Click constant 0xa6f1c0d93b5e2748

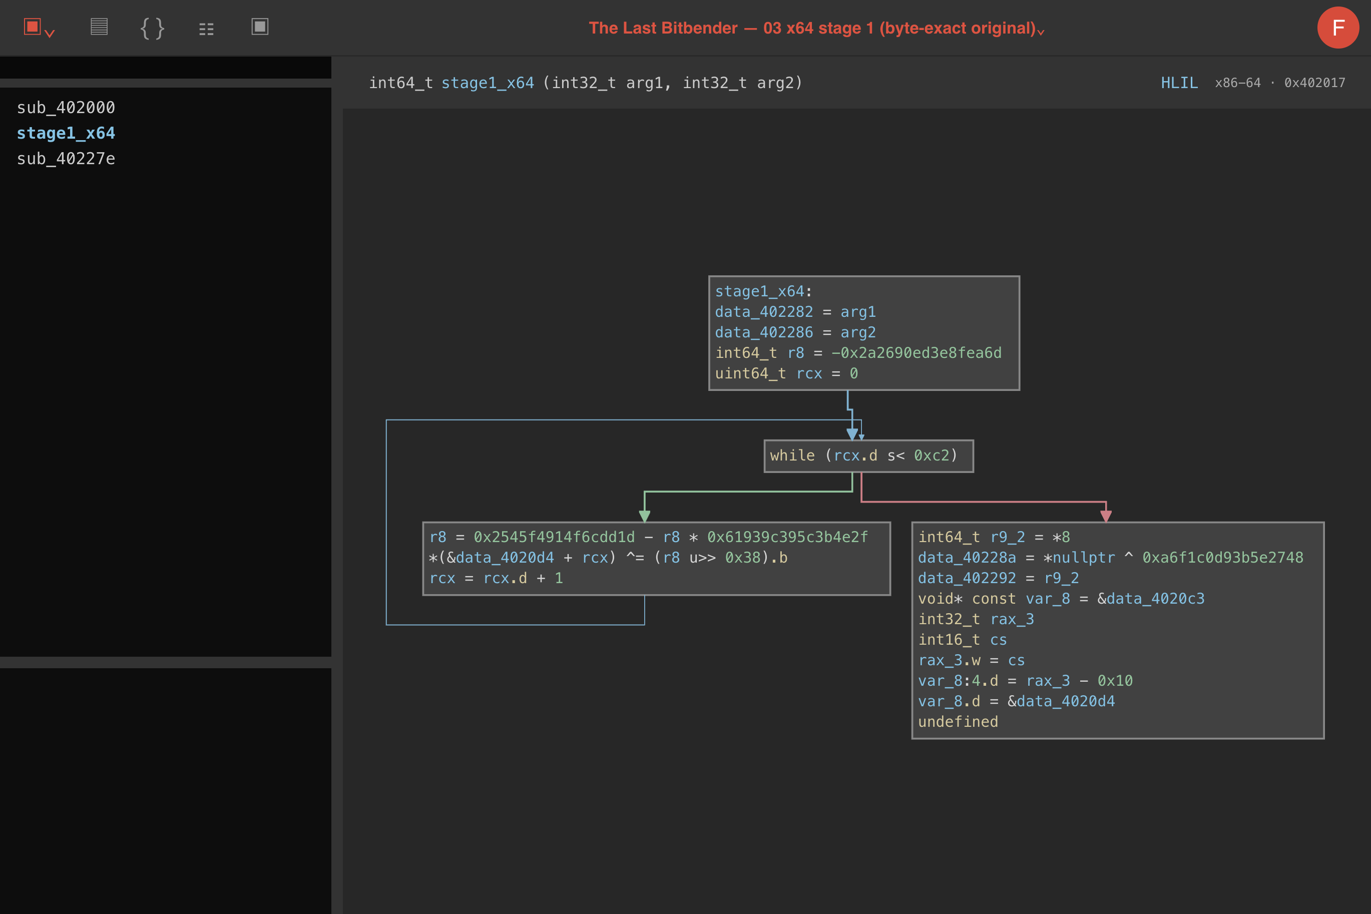pos(1222,557)
